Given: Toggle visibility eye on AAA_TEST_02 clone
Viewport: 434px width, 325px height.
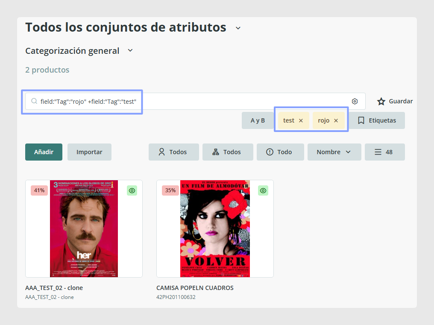Looking at the screenshot, I should click(x=132, y=190).
